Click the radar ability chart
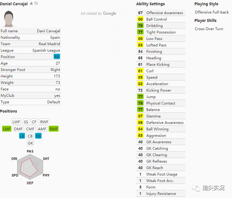Screen dimensions: 232x198 click(30, 167)
